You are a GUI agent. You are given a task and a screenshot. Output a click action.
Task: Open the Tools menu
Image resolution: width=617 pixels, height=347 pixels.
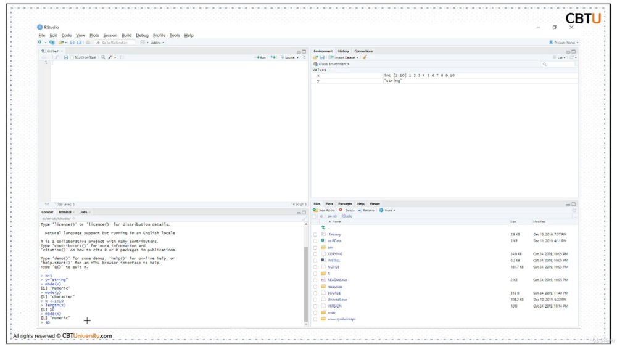[175, 35]
